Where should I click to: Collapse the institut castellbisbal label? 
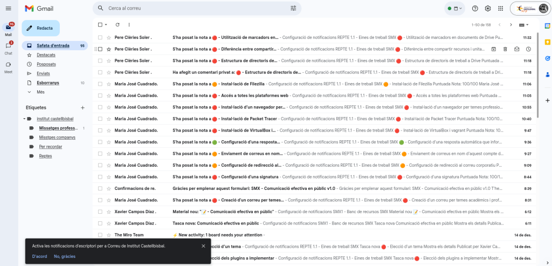(x=24, y=119)
